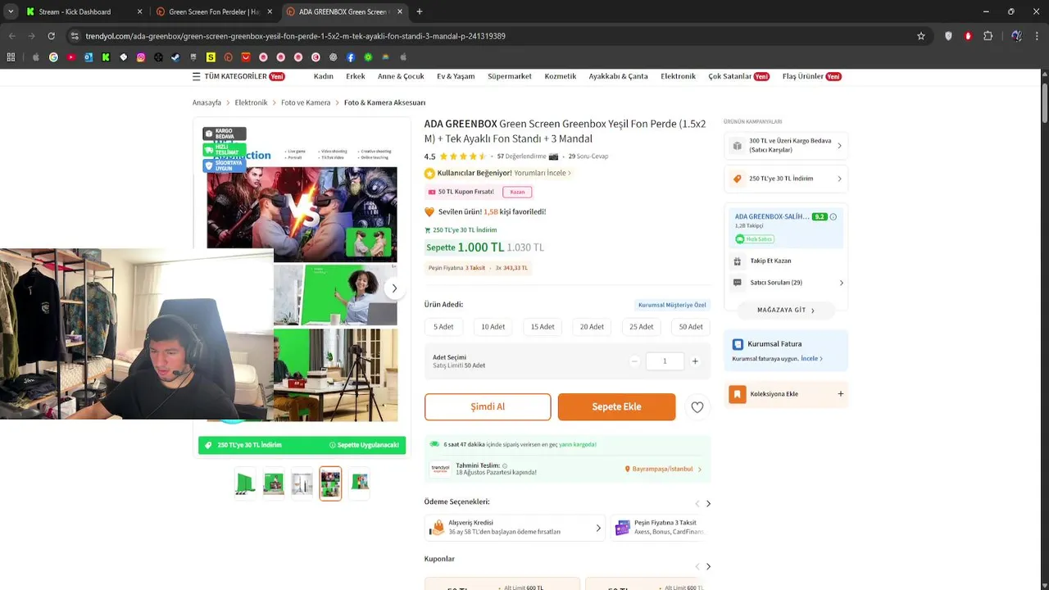Expand the 300 TL Kargo Bedava campaign
Viewport: 1049px width, 590px height.
coord(786,146)
